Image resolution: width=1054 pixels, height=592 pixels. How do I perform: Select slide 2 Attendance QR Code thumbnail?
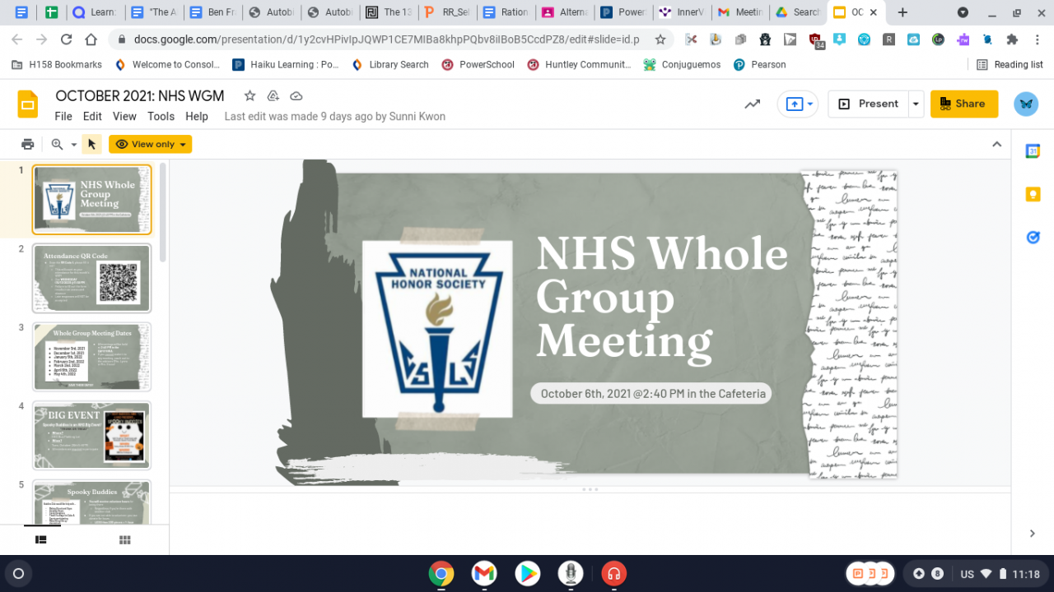pos(91,278)
